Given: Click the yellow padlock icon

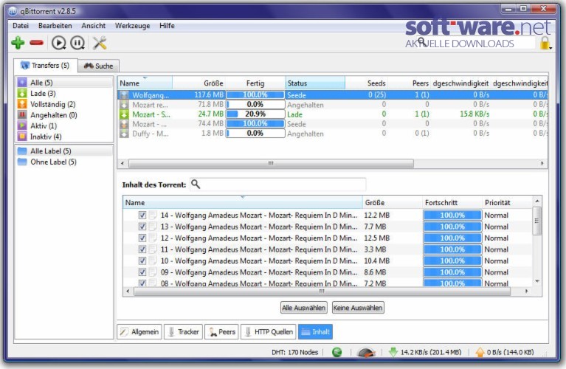Looking at the screenshot, I should pos(545,43).
